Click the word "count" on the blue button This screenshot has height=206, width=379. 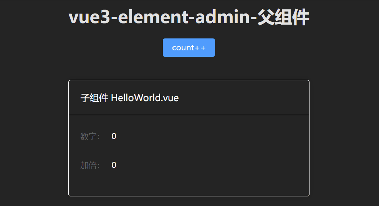(x=183, y=48)
